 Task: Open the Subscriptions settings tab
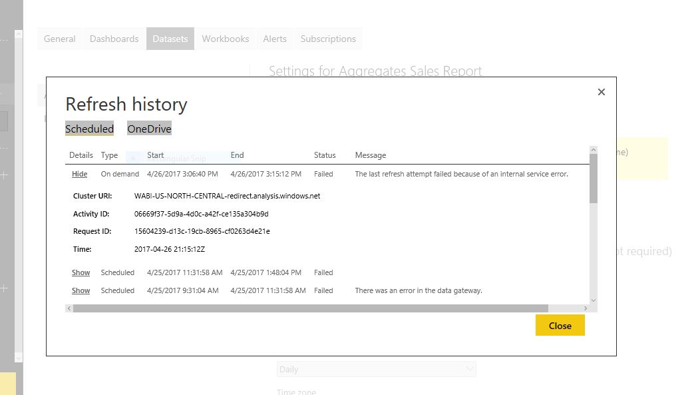coord(329,39)
